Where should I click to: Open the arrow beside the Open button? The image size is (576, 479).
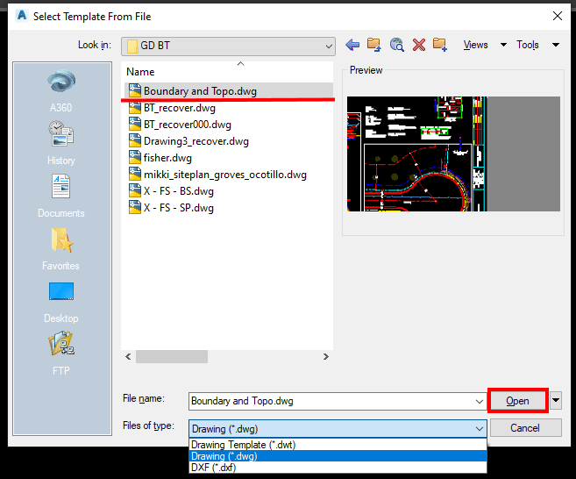pos(556,400)
